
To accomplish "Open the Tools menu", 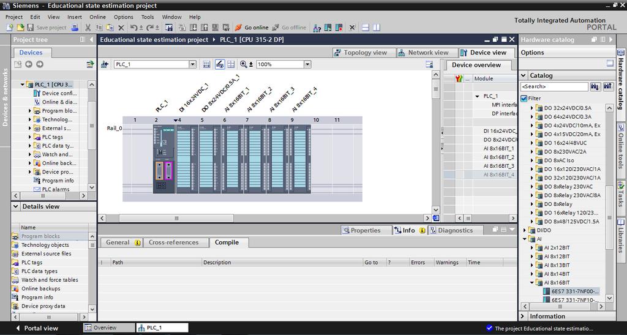I will pos(148,17).
